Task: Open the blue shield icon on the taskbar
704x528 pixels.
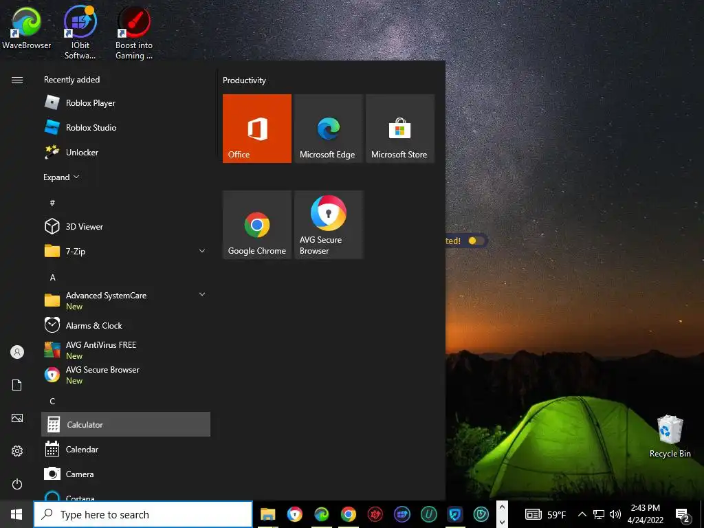Action: pos(455,514)
